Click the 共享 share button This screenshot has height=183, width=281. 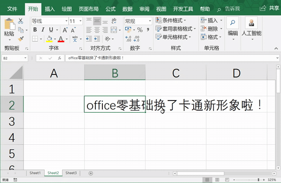click(x=269, y=8)
